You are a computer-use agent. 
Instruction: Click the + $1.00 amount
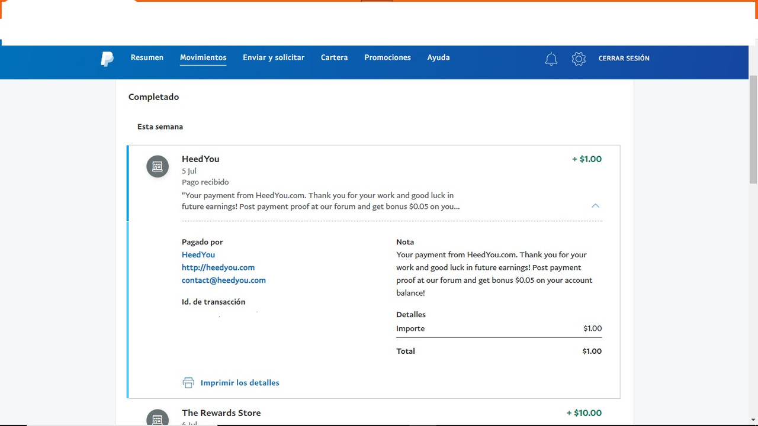587,159
